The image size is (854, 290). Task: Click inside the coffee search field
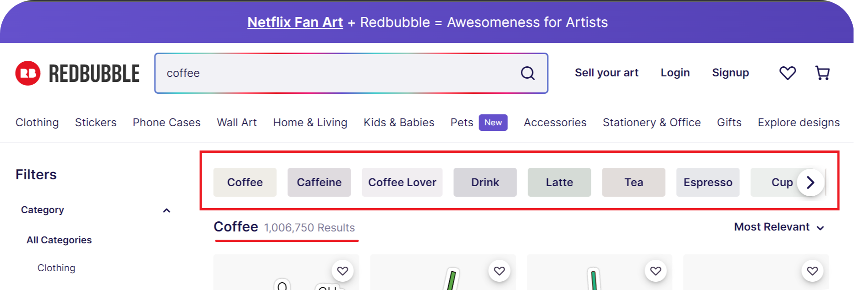coord(321,73)
